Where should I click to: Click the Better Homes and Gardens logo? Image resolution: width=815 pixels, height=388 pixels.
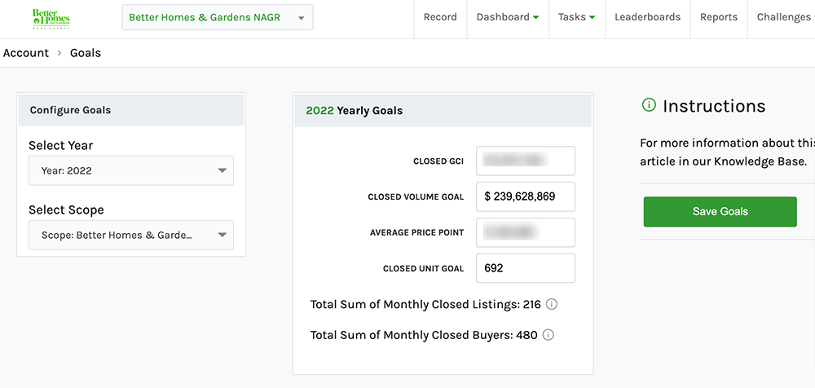point(51,19)
